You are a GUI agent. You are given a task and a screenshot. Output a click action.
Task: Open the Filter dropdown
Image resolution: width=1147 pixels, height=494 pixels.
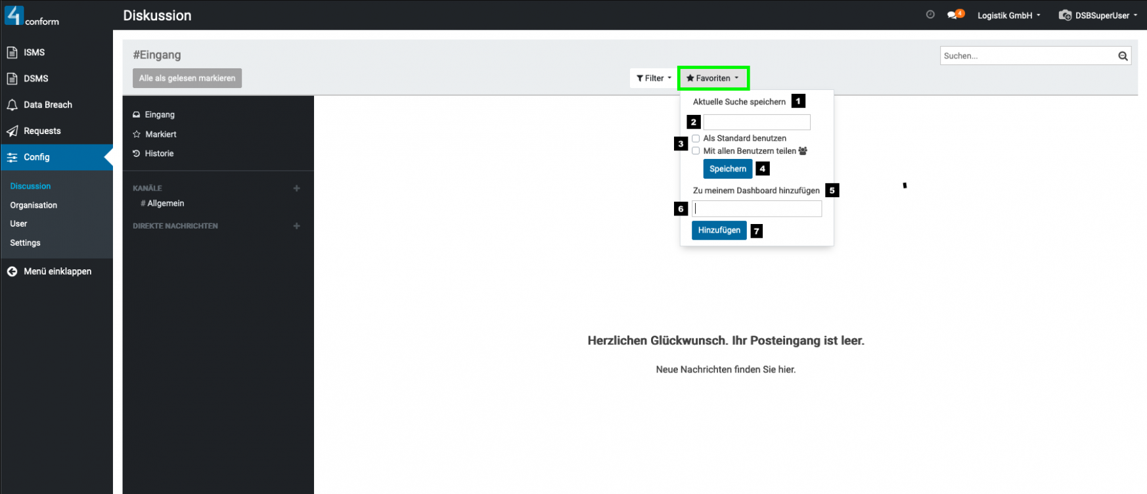click(654, 78)
